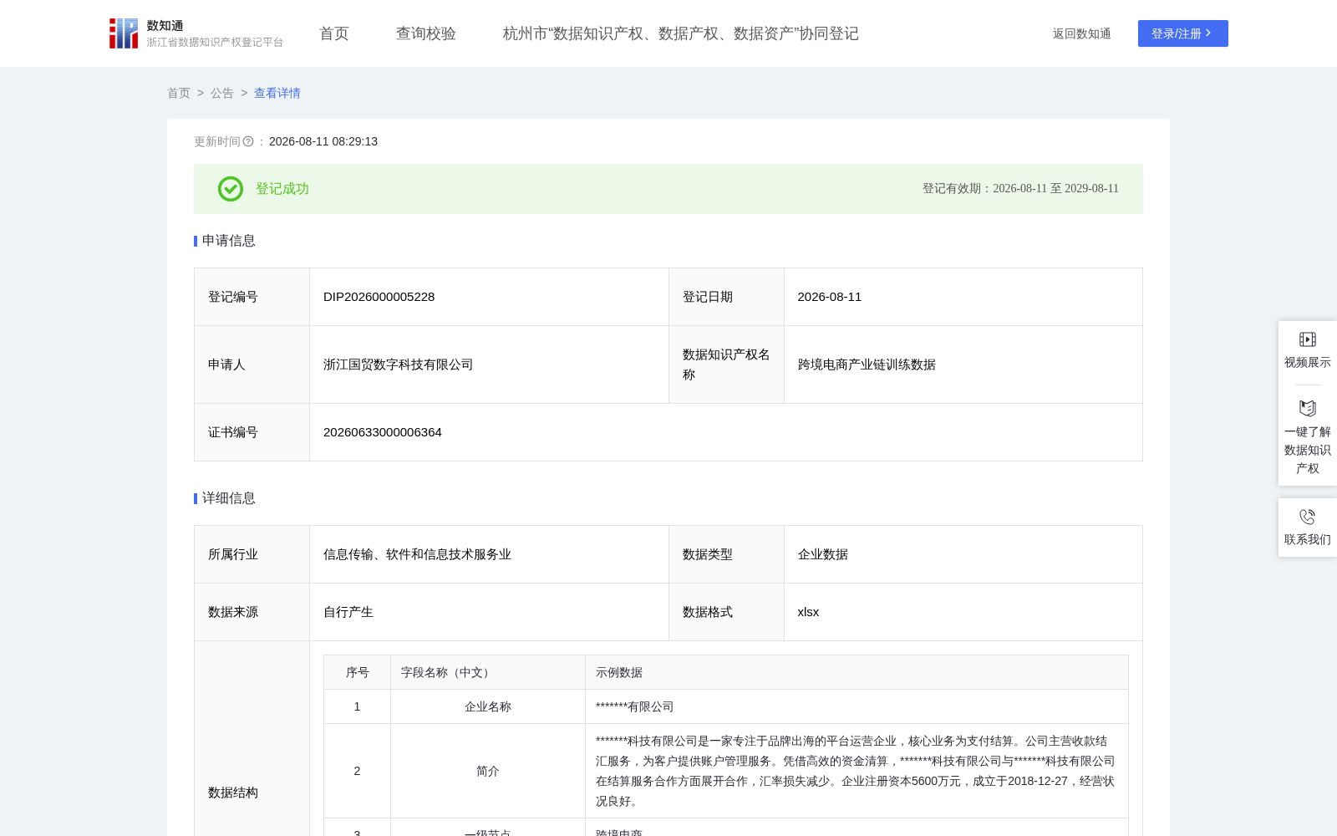Open 一键了解数据知识产权 guide icon
The height and width of the screenshot is (836, 1337).
1308,409
